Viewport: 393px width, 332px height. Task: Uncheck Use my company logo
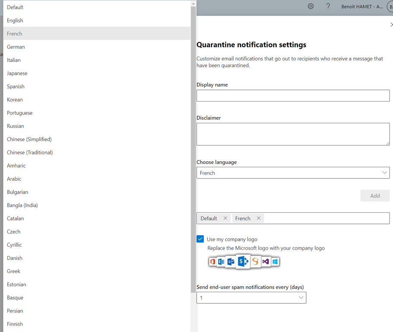200,239
